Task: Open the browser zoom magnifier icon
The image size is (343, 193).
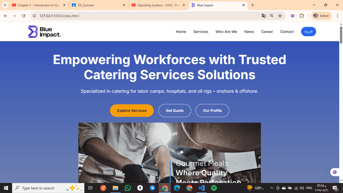Action: click(x=272, y=16)
